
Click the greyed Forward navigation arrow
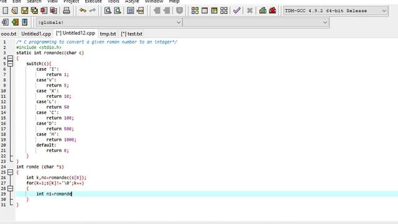click(167, 11)
